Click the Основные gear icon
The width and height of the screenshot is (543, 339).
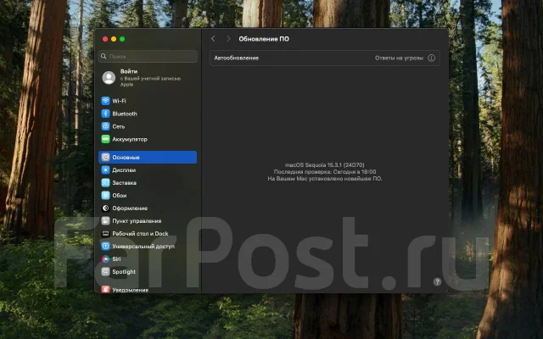pos(105,157)
